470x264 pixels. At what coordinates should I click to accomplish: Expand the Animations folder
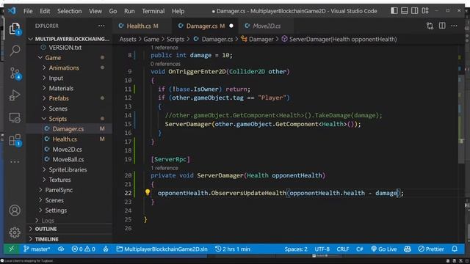click(64, 68)
